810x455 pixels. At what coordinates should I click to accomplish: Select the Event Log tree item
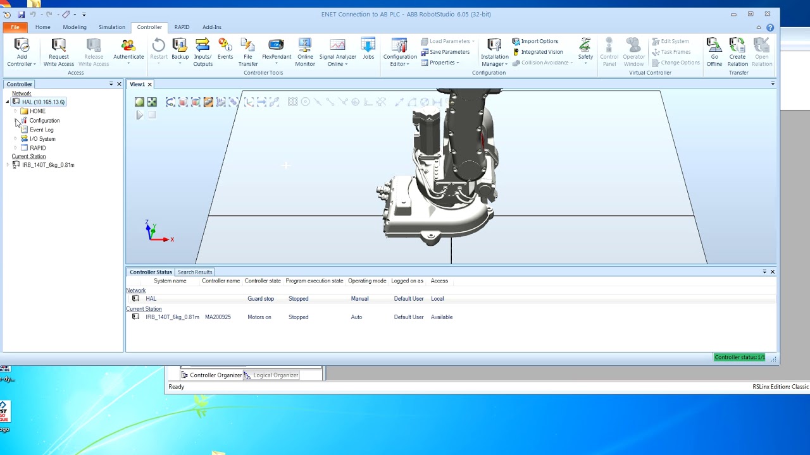click(42, 130)
